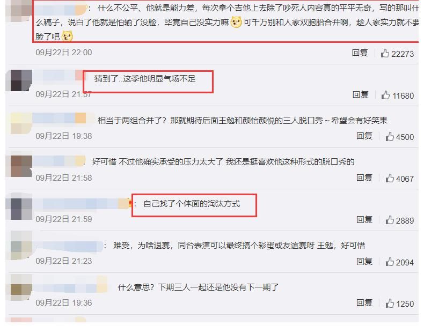Reply to the 09月22日 21:23 comment
Image resolution: width=424 pixels, height=333 pixels.
364,261
